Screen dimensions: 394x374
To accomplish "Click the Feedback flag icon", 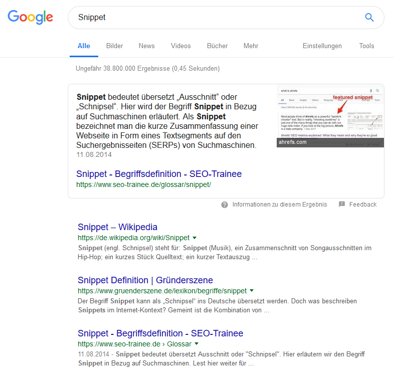I will tap(342, 204).
